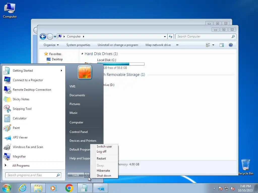Screen dimensions: 258x193
Task: Open the view options dropdown arrow
Action: 213,45
